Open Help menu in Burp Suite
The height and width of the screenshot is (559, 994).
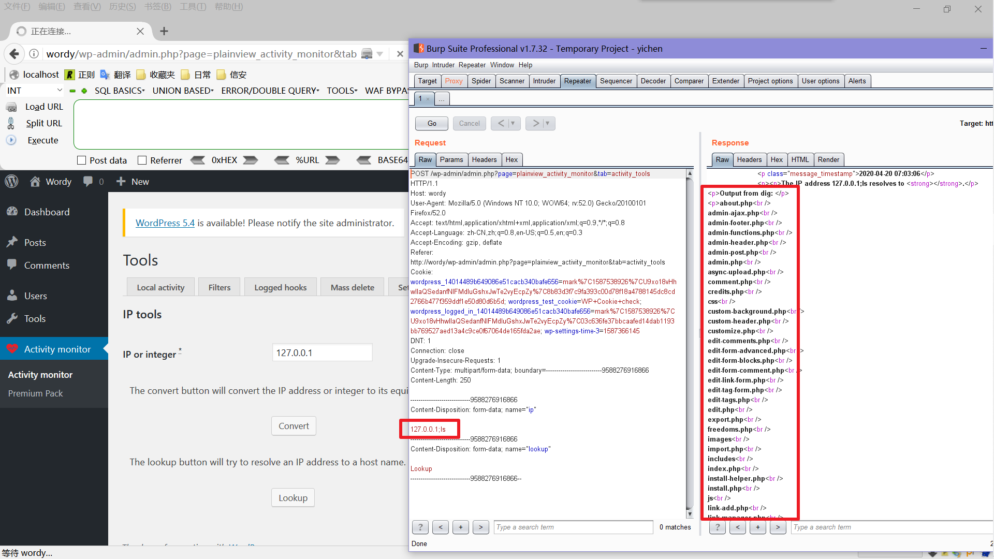tap(525, 65)
